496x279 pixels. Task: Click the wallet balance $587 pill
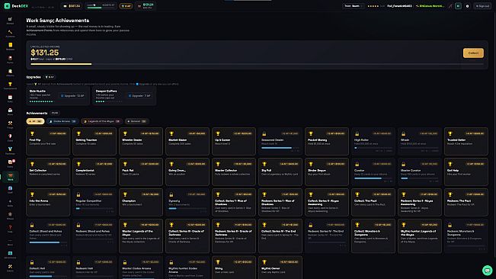(x=72, y=6)
